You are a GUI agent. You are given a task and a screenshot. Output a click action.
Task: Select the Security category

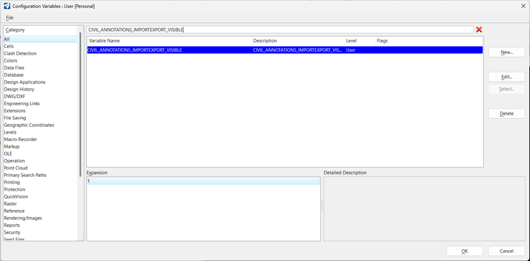12,232
